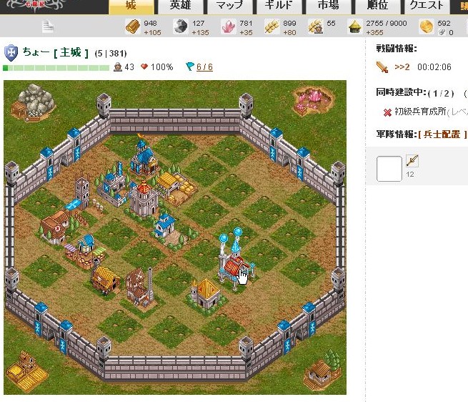Click the gold coin currency icon

(x=427, y=26)
